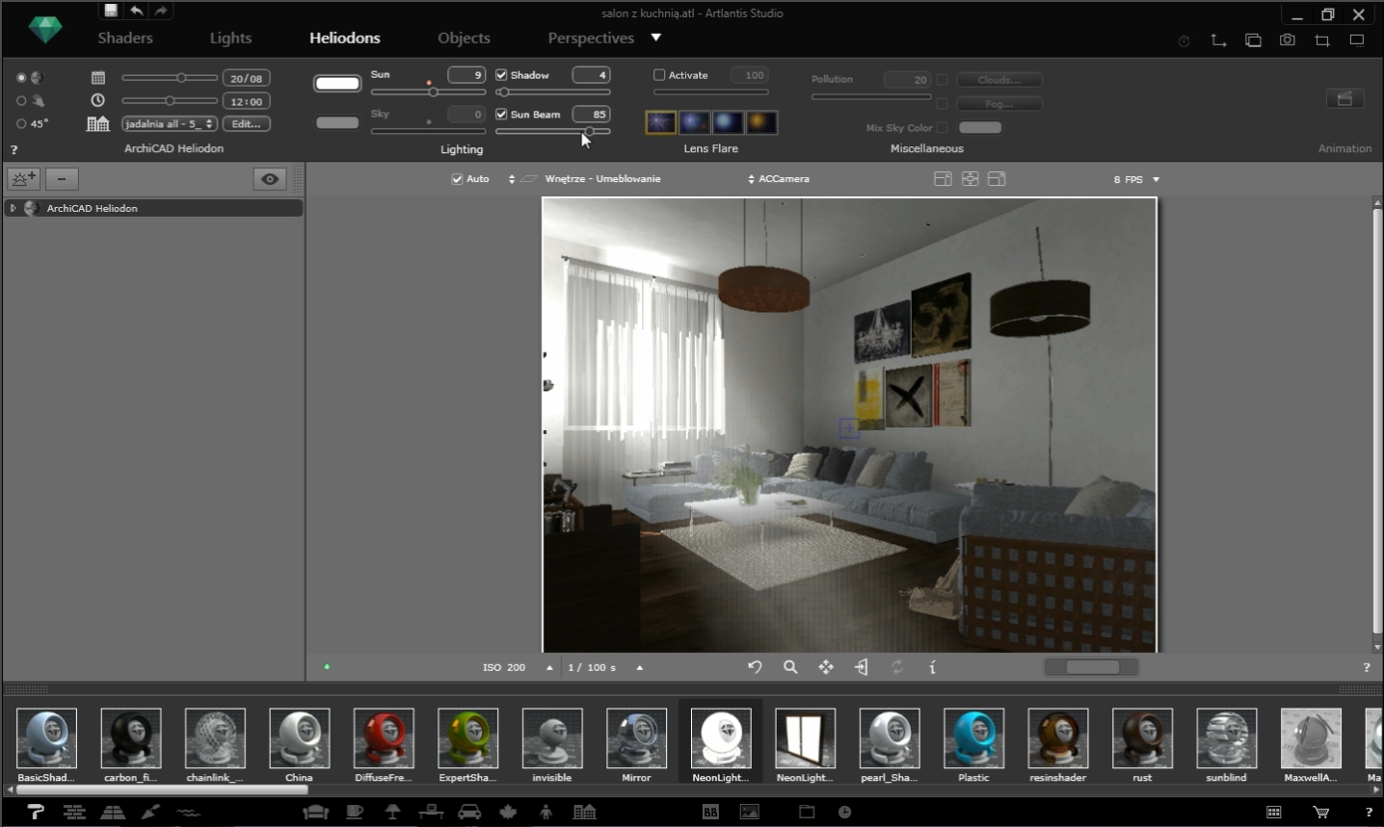Switch to the Perspectives tab

coord(591,38)
